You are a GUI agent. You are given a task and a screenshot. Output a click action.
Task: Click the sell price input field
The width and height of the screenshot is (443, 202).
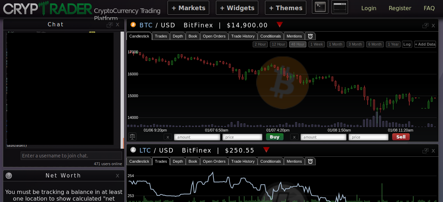click(368, 137)
